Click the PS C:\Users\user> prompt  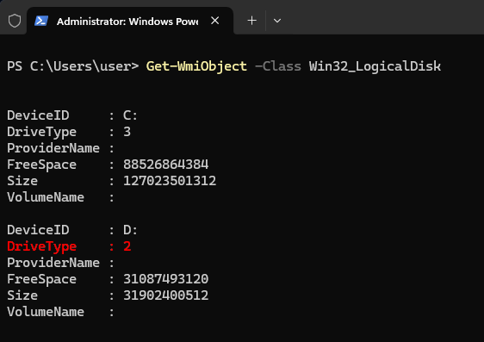click(x=73, y=66)
